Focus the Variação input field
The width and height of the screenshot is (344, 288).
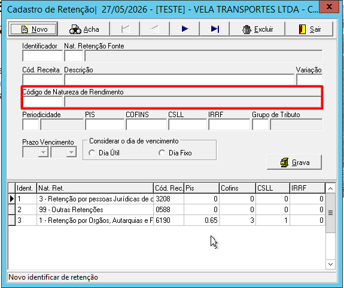tap(309, 79)
